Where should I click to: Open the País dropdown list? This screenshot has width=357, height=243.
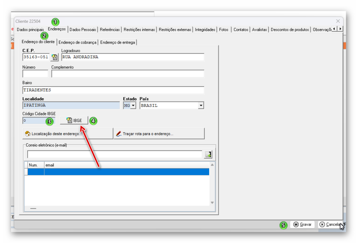click(200, 105)
